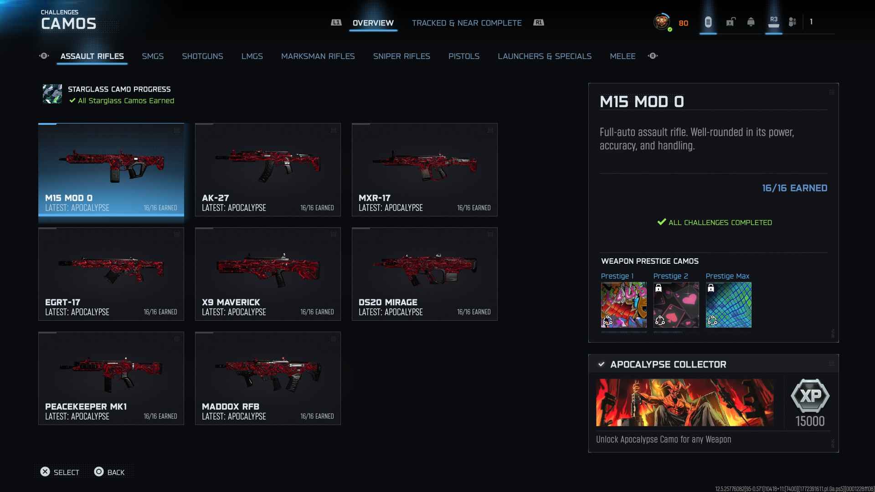Click the All Starglass Camos Earned checkmark
875x492 pixels.
tap(72, 101)
